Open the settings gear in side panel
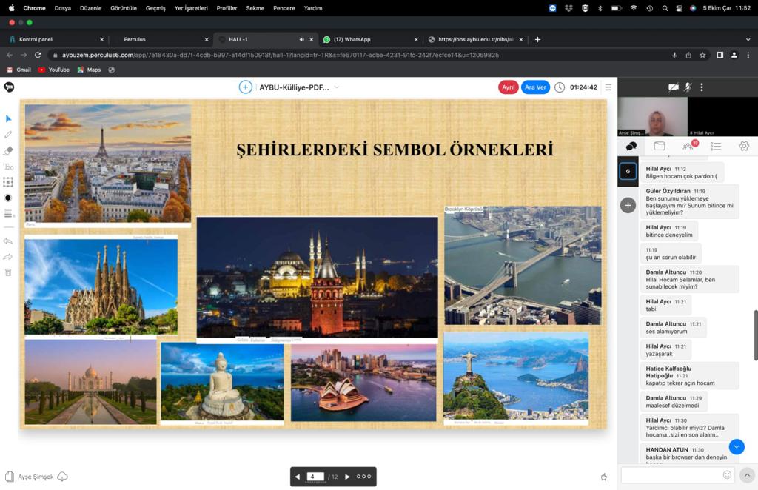 [744, 147]
